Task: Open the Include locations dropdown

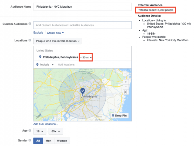Action: tap(45, 64)
